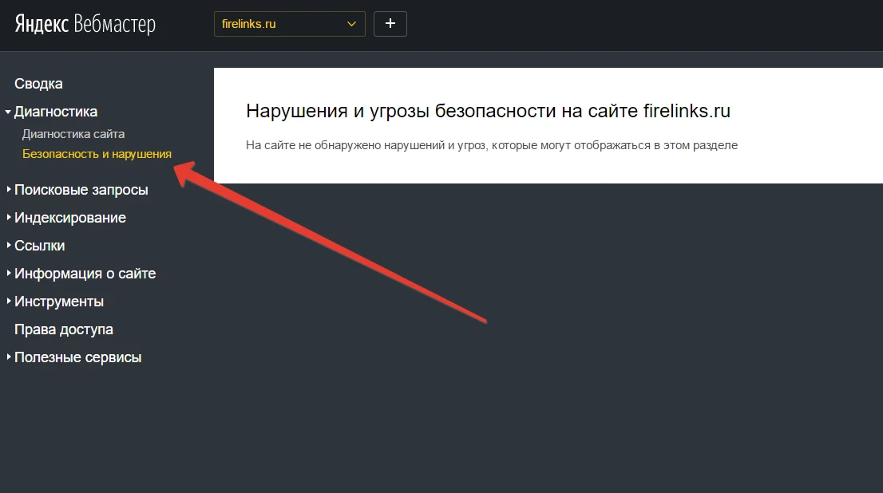
Task: Expand the Поисковые запросы triangle
Action: coord(9,190)
